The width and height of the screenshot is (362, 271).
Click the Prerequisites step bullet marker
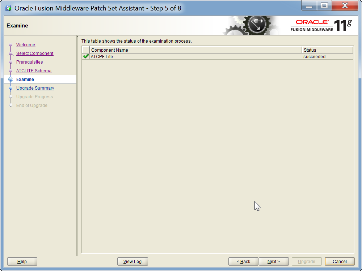[x=10, y=62]
